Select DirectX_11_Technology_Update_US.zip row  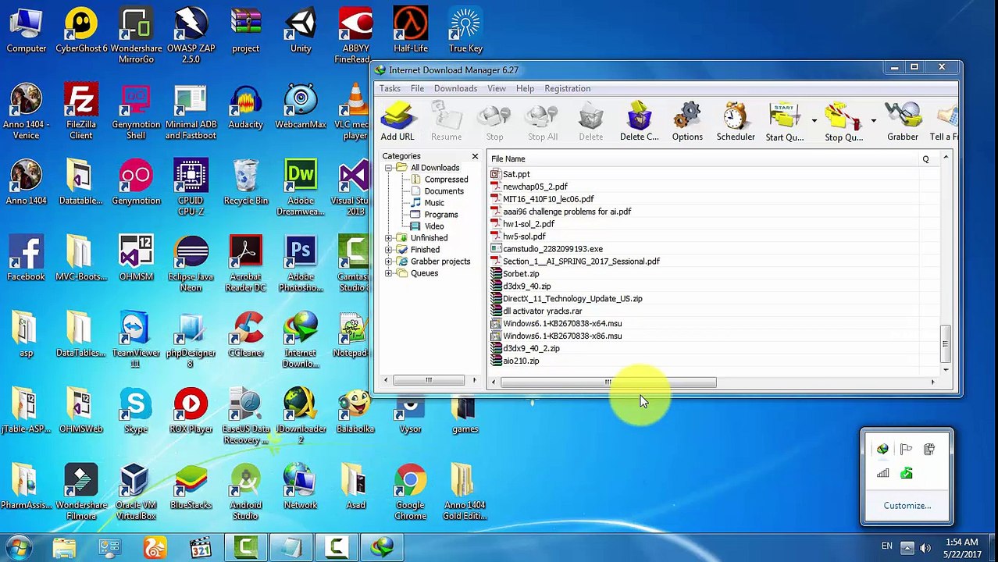tap(572, 299)
